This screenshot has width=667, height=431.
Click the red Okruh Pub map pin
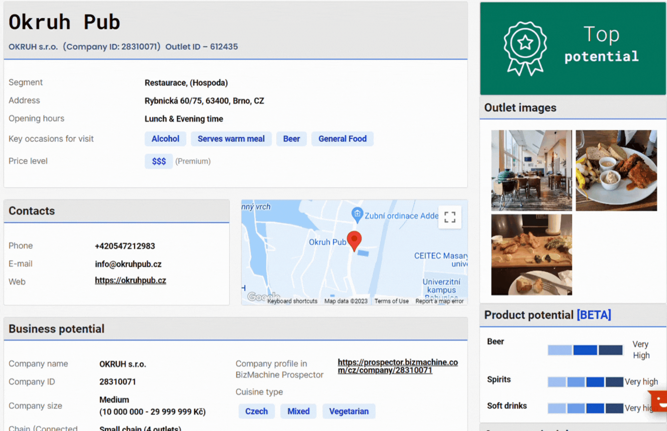[x=354, y=241]
